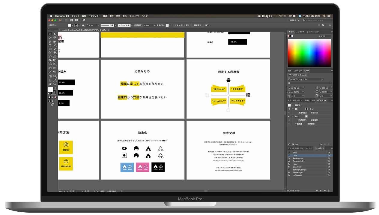This screenshot has width=379, height=215.
Task: Open the workspace preset dropdown
Action: (x=294, y=20)
